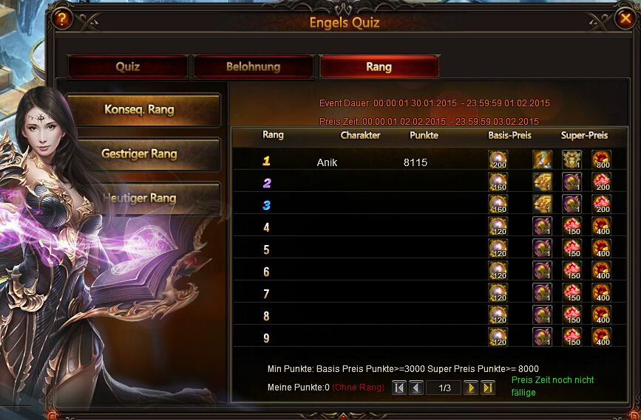Switch to the Quiz tab

coord(128,66)
